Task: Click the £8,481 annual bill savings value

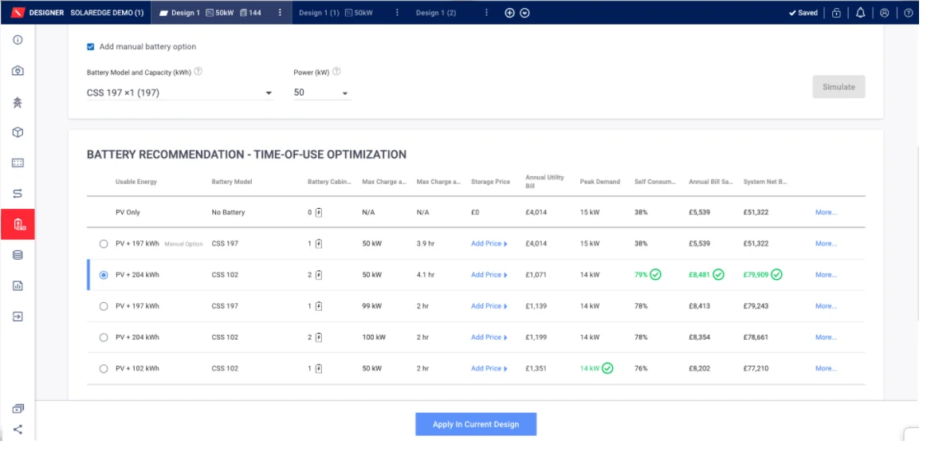Action: [699, 274]
